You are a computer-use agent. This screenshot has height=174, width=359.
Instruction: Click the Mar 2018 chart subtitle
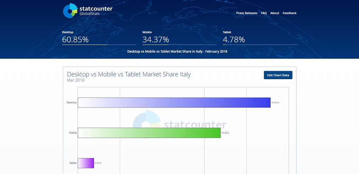tap(76, 80)
